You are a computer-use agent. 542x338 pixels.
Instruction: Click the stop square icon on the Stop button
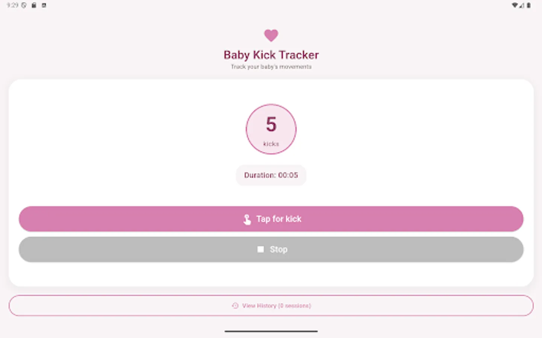pyautogui.click(x=261, y=249)
